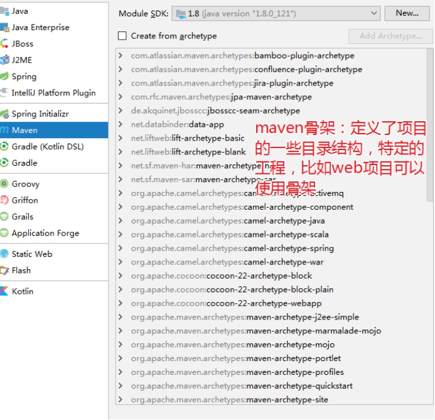
Task: Select maven-archetype-j2ee-simple in list
Action: pos(245,317)
